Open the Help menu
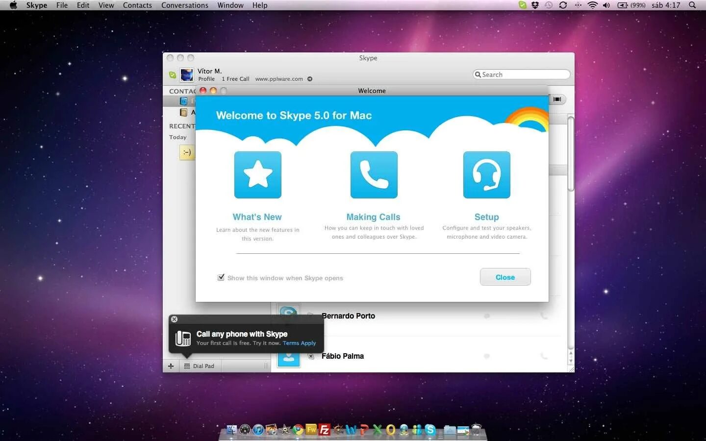Screen dimensions: 706x441 (x=260, y=5)
